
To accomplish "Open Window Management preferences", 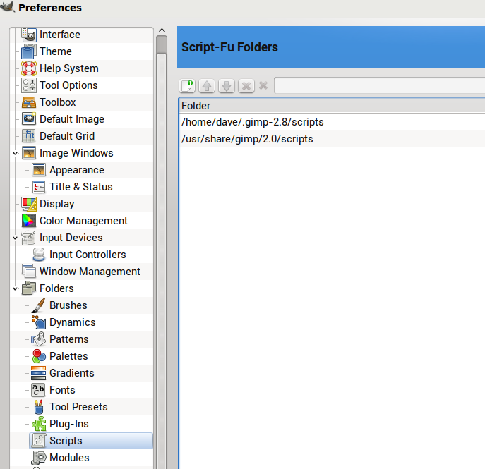I will point(90,272).
